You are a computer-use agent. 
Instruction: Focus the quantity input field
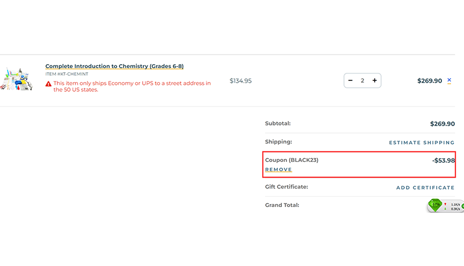(x=362, y=80)
